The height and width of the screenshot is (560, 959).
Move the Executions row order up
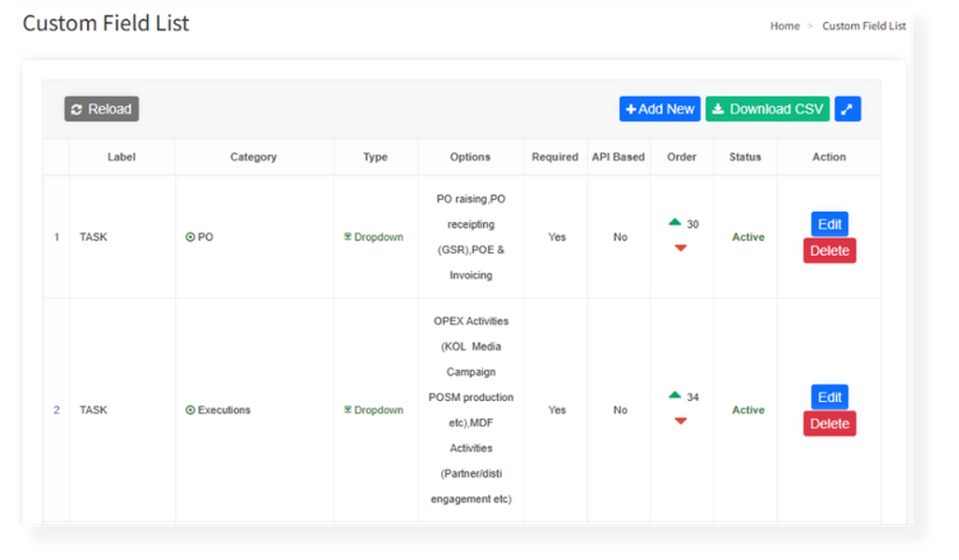pos(675,395)
